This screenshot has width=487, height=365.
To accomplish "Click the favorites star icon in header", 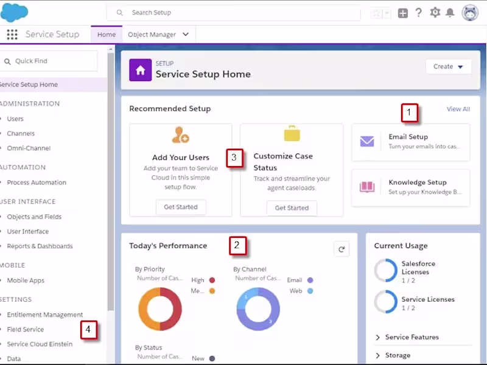I will 376,13.
